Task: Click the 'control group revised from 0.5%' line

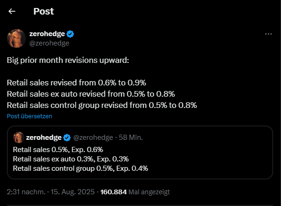Action: (x=102, y=105)
